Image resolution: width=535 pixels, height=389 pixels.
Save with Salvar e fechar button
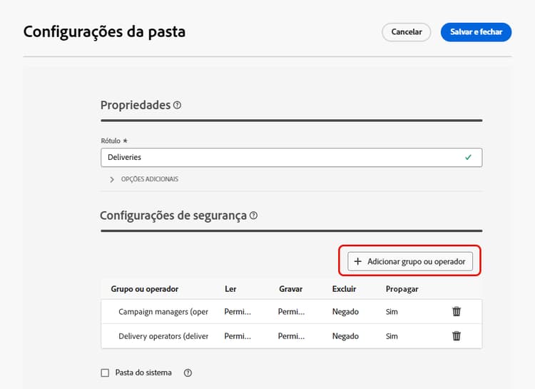click(x=476, y=32)
